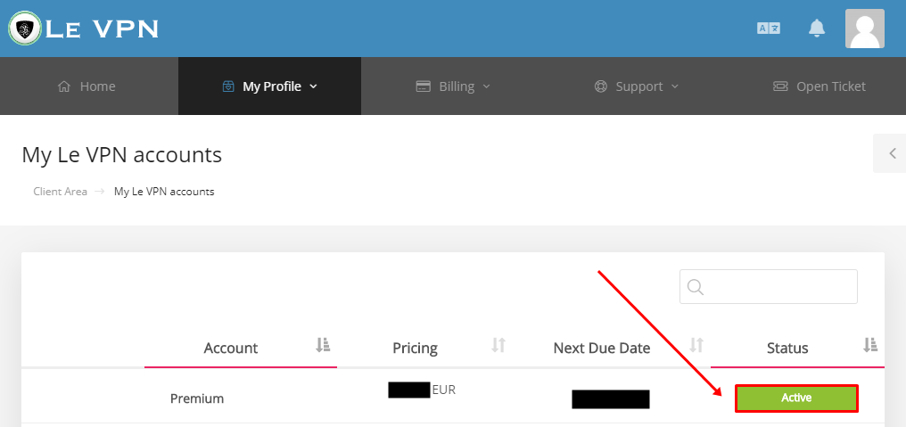Image resolution: width=906 pixels, height=427 pixels.
Task: Collapse the side panel arrow
Action: tap(890, 153)
